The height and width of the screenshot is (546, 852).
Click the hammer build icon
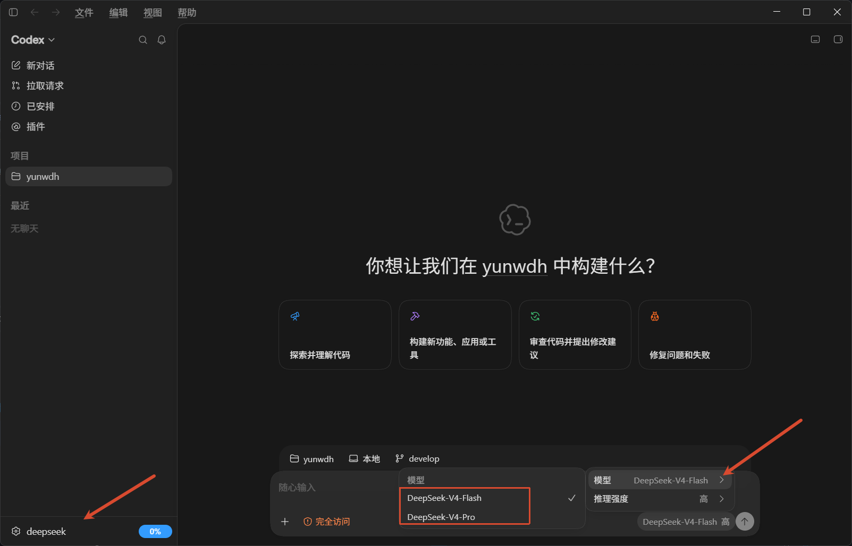415,316
